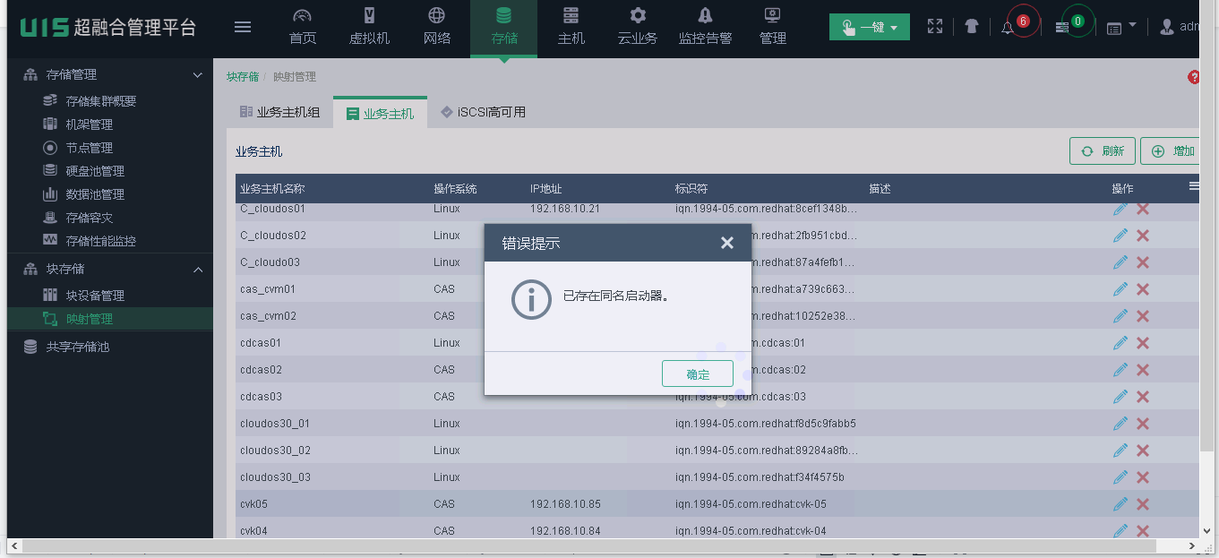The height and width of the screenshot is (558, 1219).
Task: Open alarm bell notifications with badge 6
Action: [x=1009, y=28]
